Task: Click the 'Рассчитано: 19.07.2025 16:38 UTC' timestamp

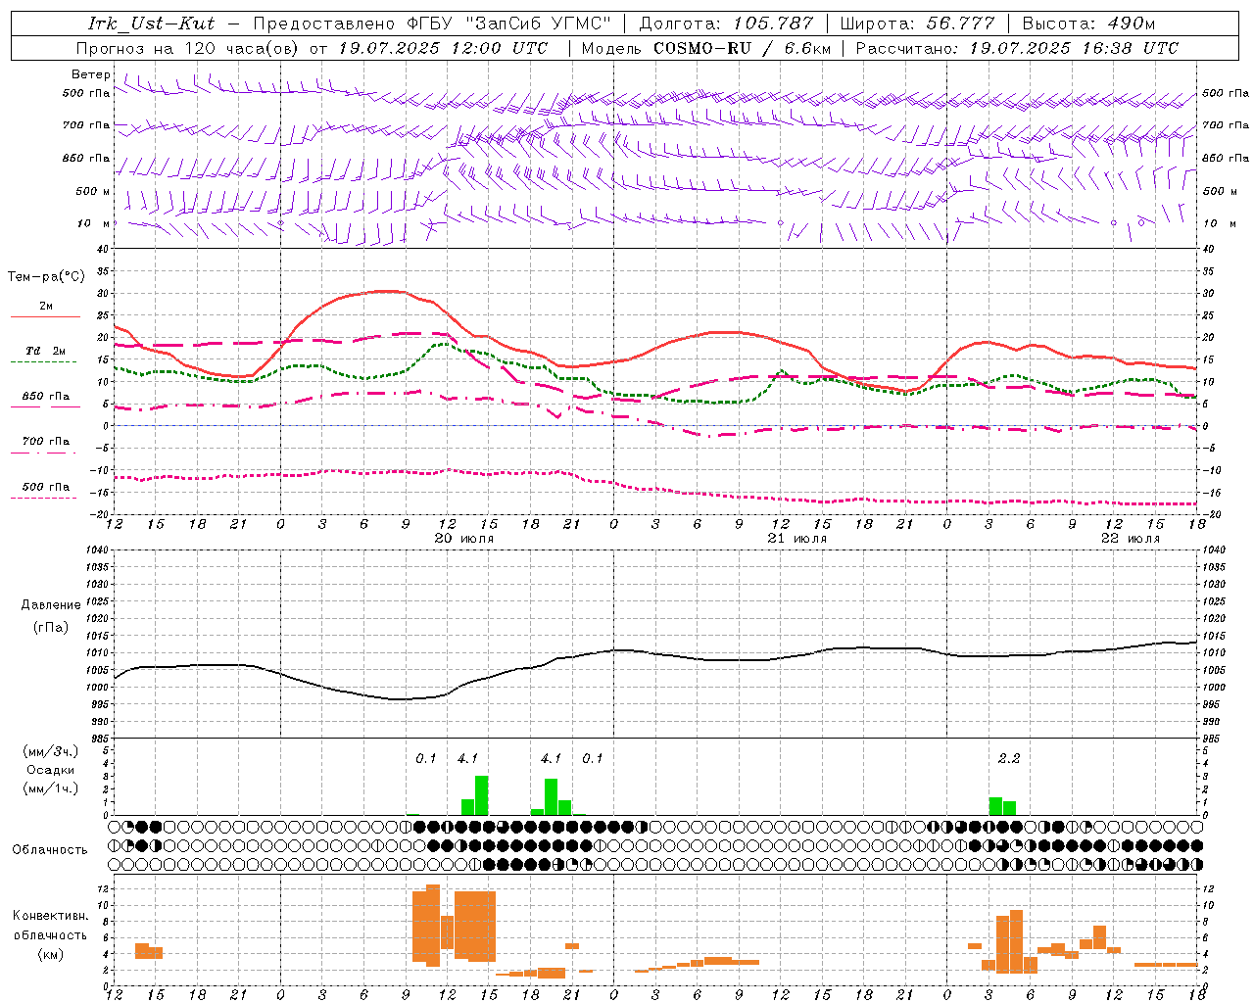Action: click(1017, 48)
